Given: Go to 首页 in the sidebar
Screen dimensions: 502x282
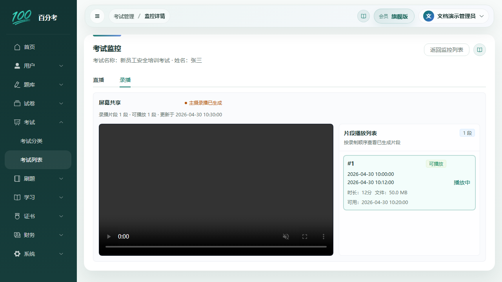Looking at the screenshot, I should (38, 47).
